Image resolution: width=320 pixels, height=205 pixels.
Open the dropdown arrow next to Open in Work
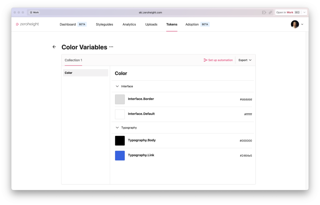tap(304, 12)
